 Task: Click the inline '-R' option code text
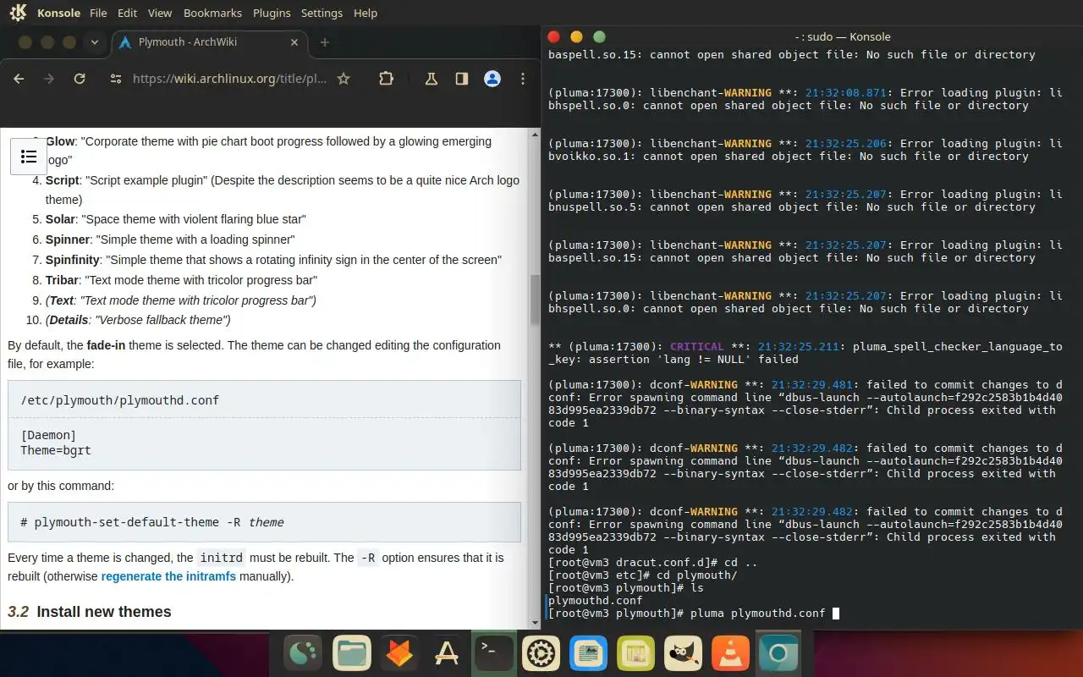367,558
